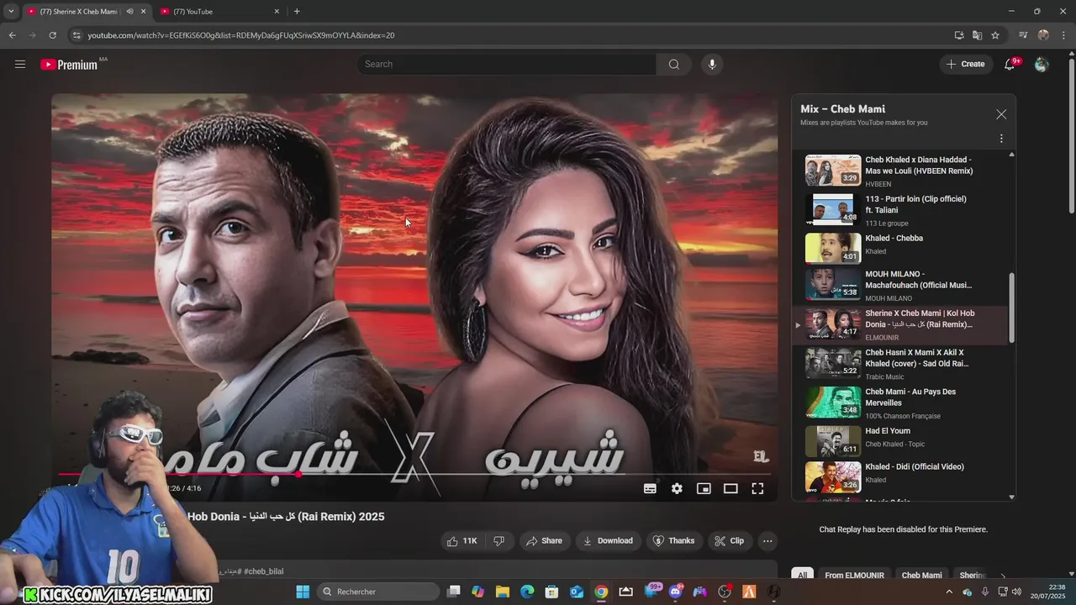1076x605 pixels.
Task: Close the Mix – Cheb Mami panel
Action: (1001, 114)
